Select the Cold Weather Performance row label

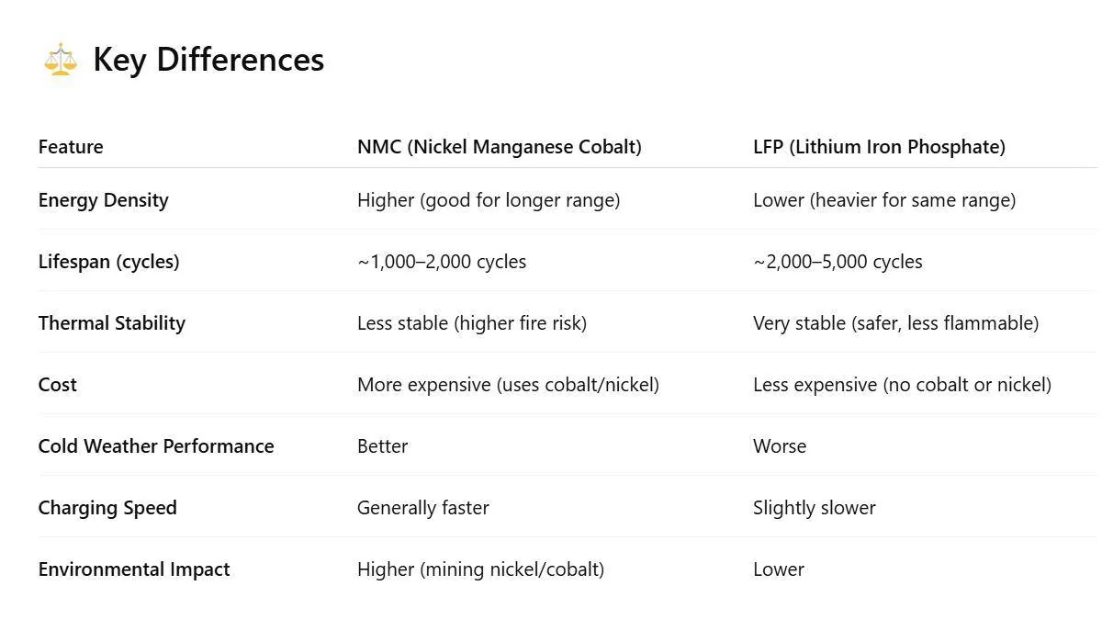[156, 446]
